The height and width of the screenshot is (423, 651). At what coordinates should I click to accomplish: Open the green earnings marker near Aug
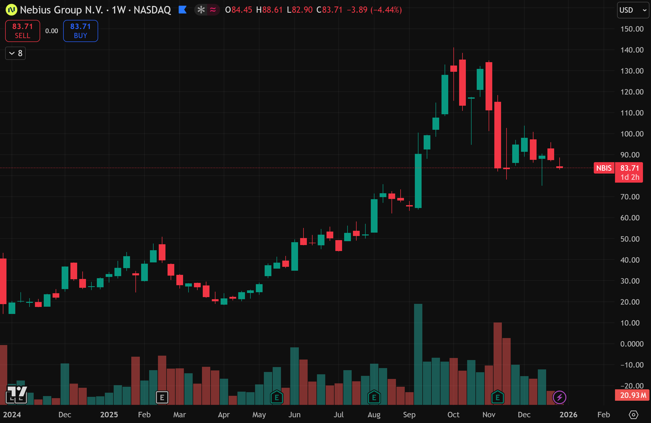[x=374, y=397]
